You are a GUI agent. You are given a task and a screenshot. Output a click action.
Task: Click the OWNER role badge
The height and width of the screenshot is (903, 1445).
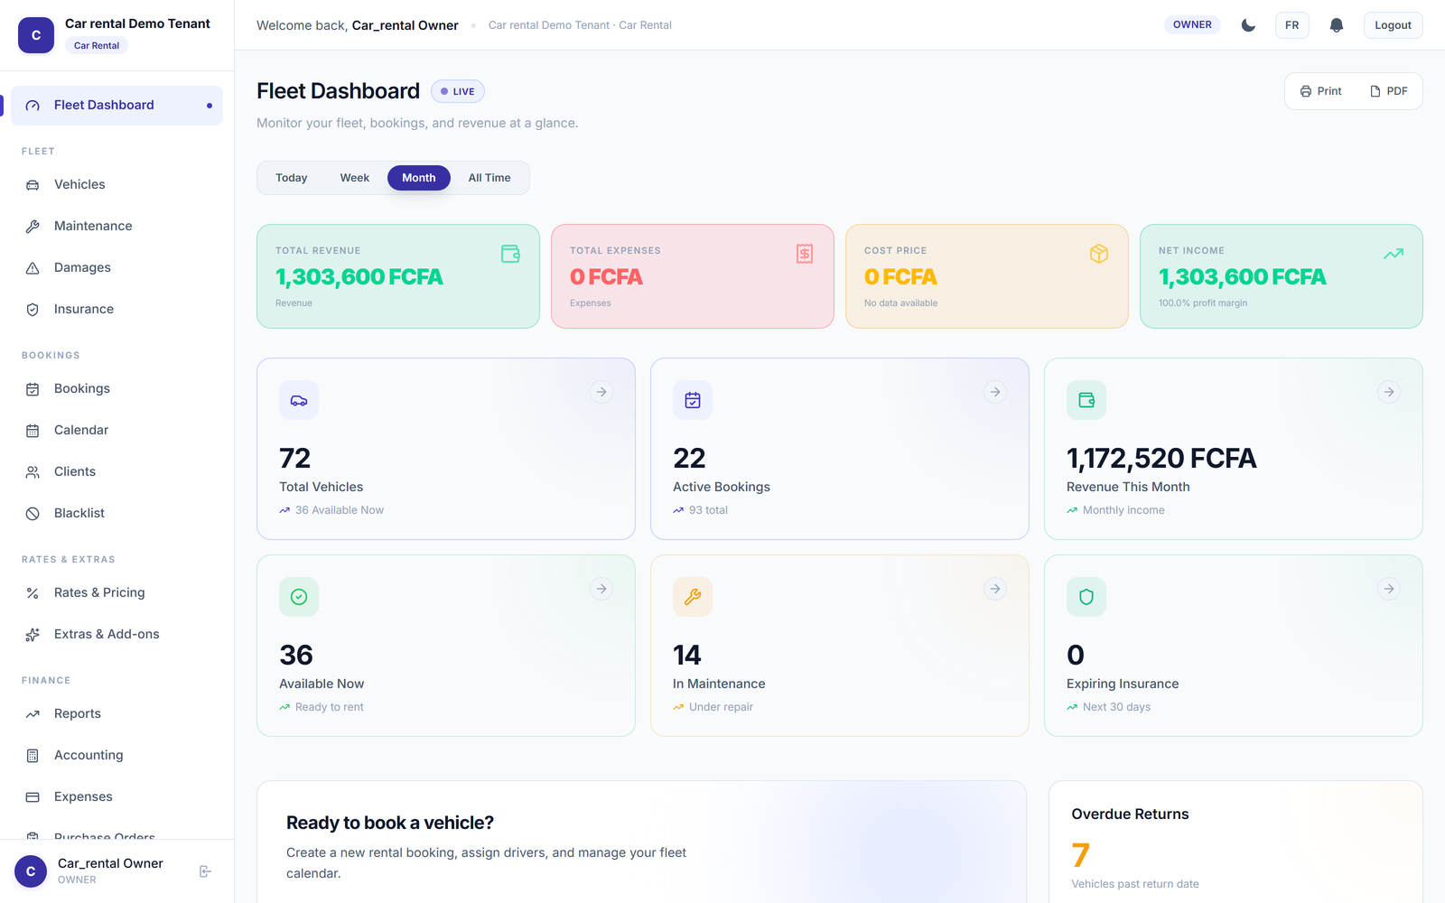pos(1192,25)
